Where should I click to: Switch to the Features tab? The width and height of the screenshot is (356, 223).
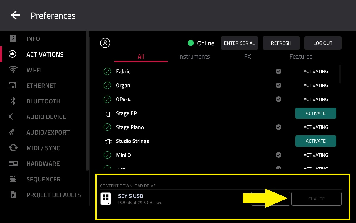tap(301, 57)
